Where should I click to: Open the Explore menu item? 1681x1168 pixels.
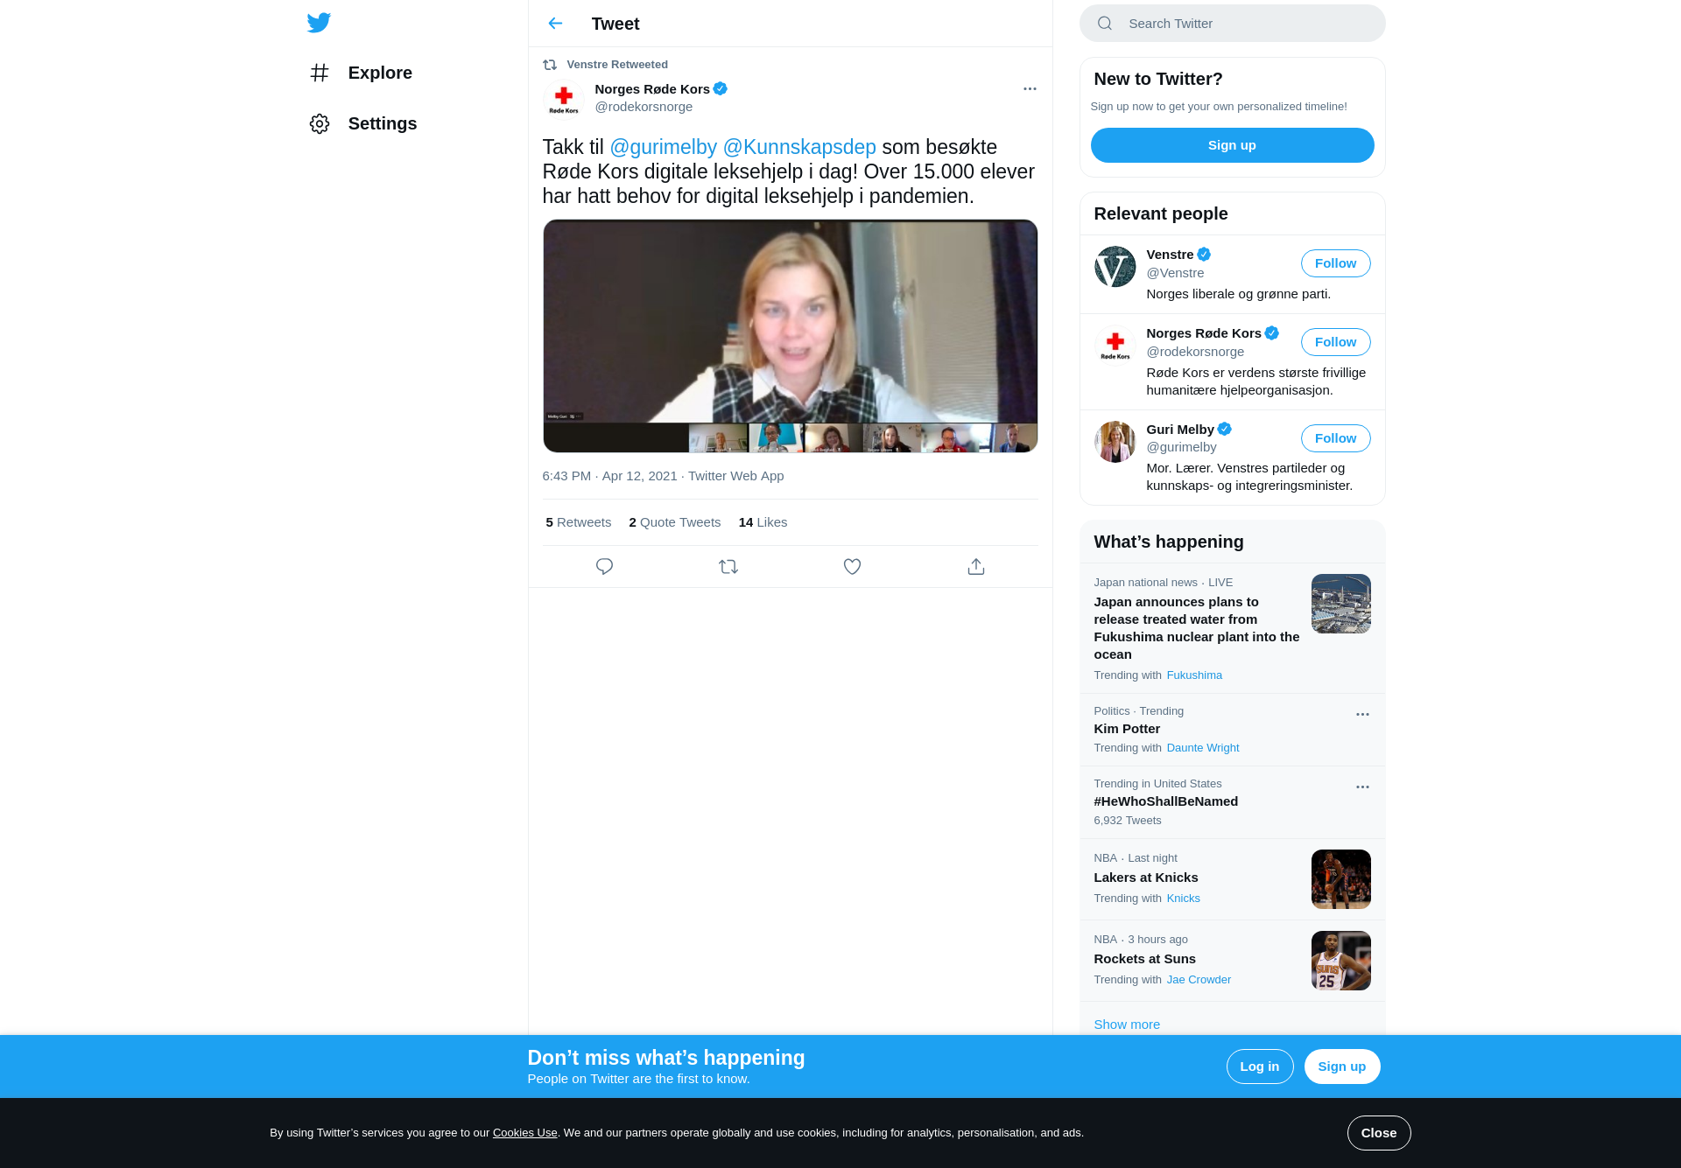coord(380,73)
